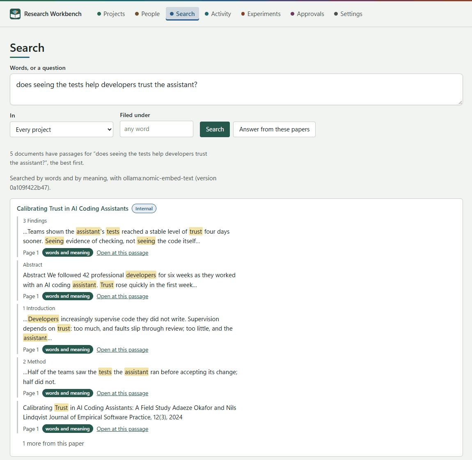Expand 1 more from this paper
This screenshot has width=472, height=460.
pyautogui.click(x=53, y=444)
